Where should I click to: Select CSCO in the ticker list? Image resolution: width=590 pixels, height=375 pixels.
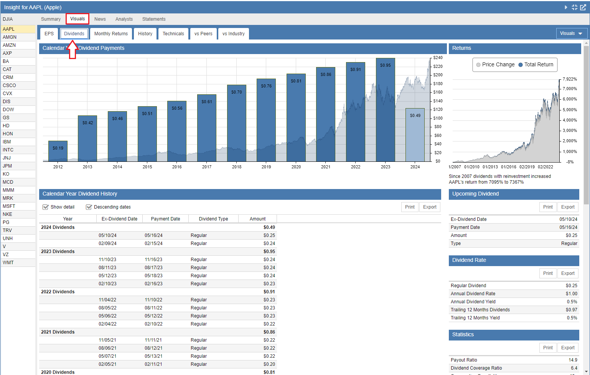point(18,86)
